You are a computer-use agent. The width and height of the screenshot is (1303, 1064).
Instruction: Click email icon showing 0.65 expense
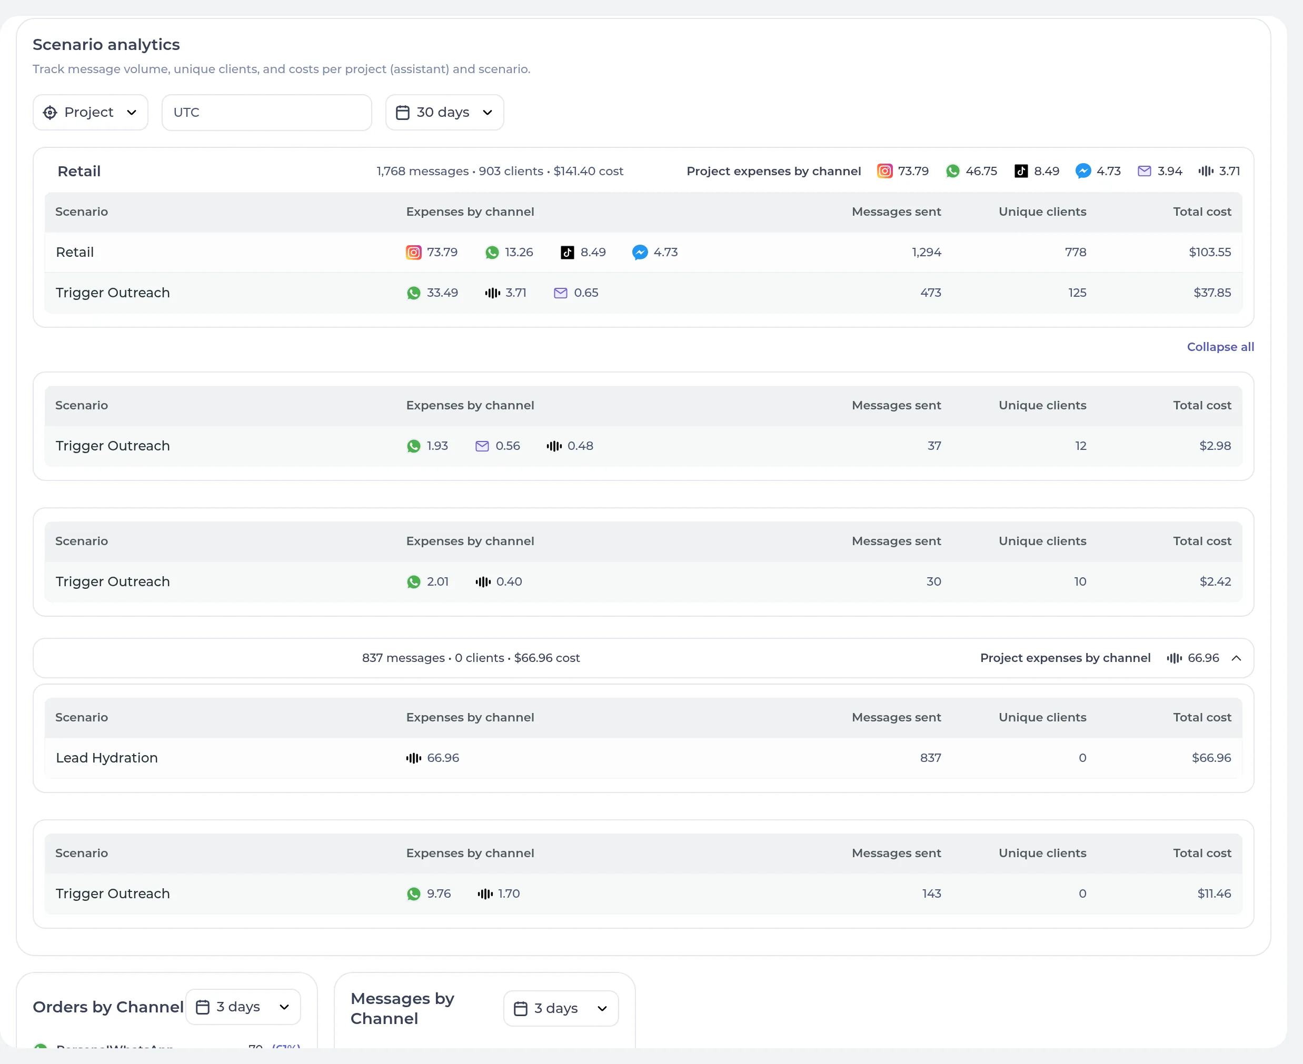tap(561, 293)
